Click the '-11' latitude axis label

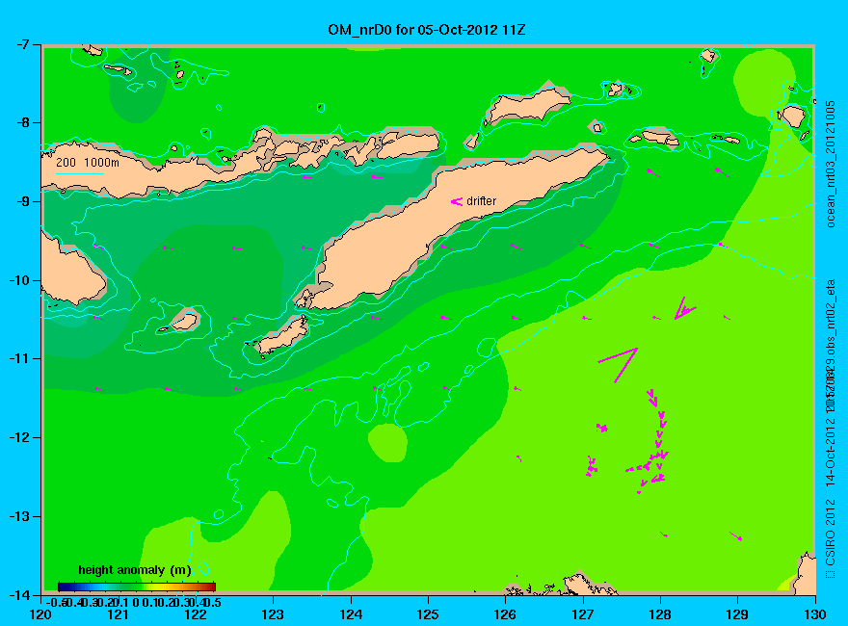(x=18, y=358)
